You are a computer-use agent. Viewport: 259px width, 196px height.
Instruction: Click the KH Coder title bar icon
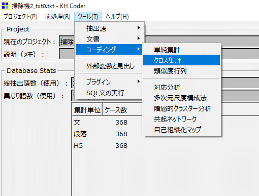tap(5, 6)
